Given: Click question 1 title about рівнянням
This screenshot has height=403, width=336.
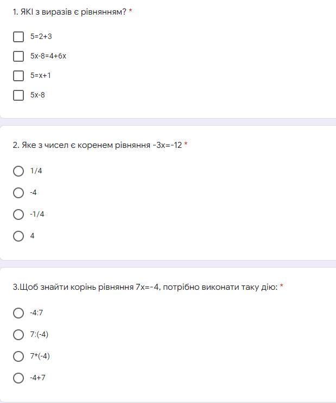Looking at the screenshot, I should coord(69,12).
